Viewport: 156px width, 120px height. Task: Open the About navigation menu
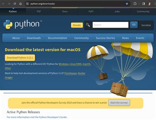16,38
